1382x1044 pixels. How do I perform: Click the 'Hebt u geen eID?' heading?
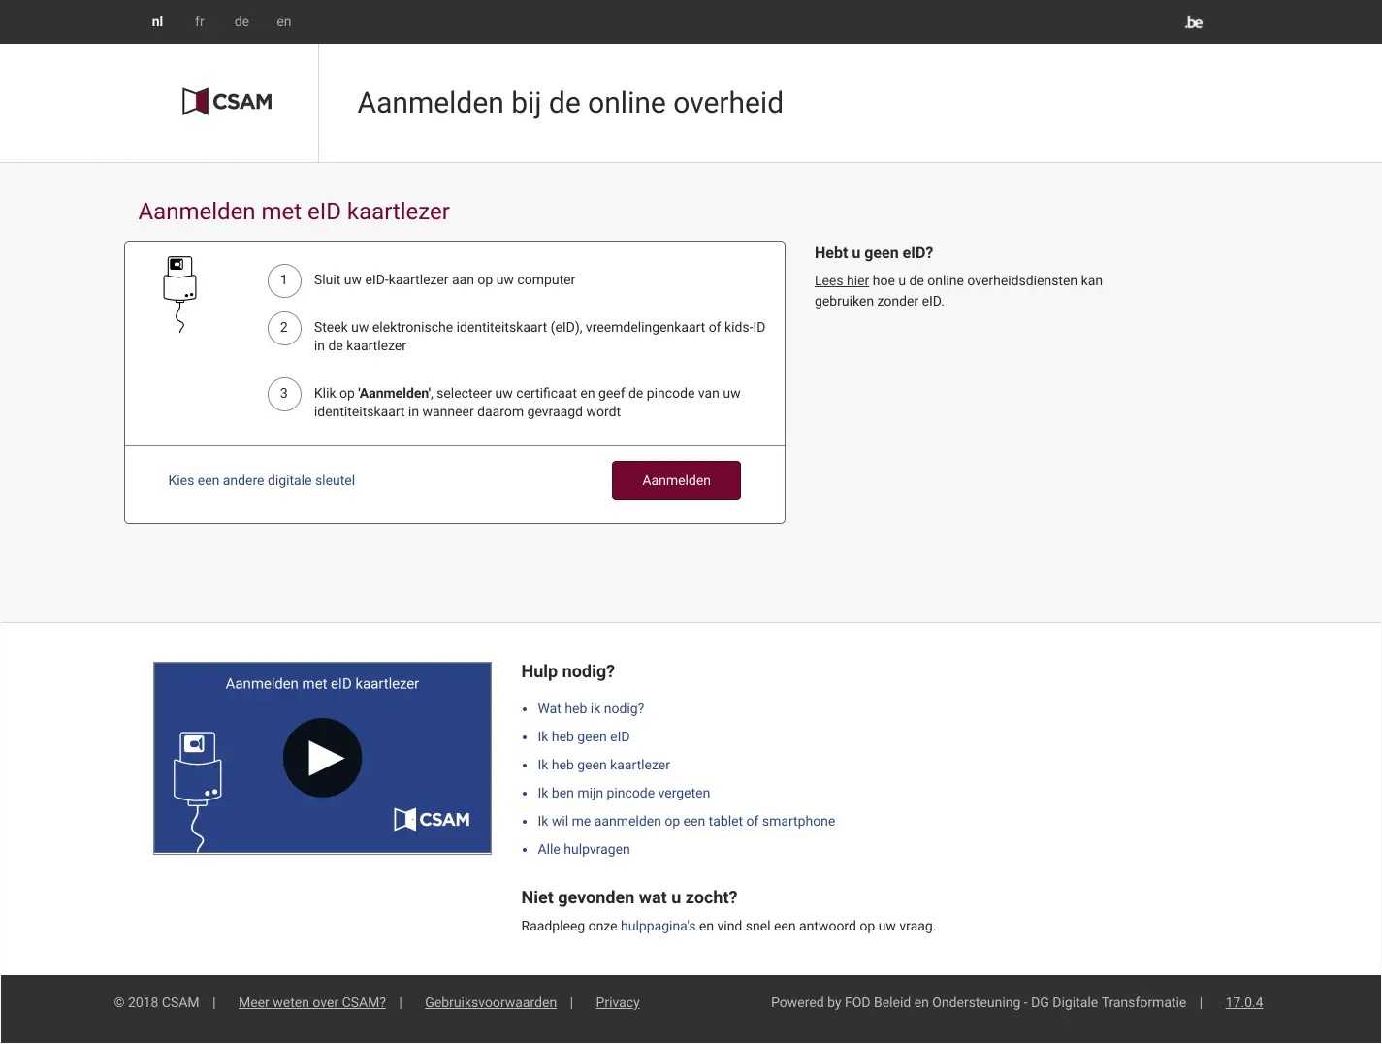pos(874,252)
